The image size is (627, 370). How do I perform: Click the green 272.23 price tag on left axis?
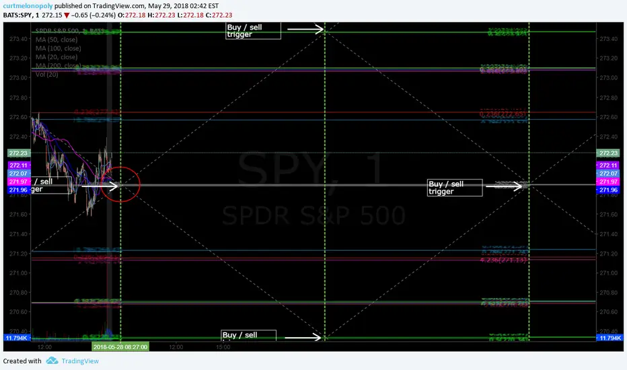18,153
